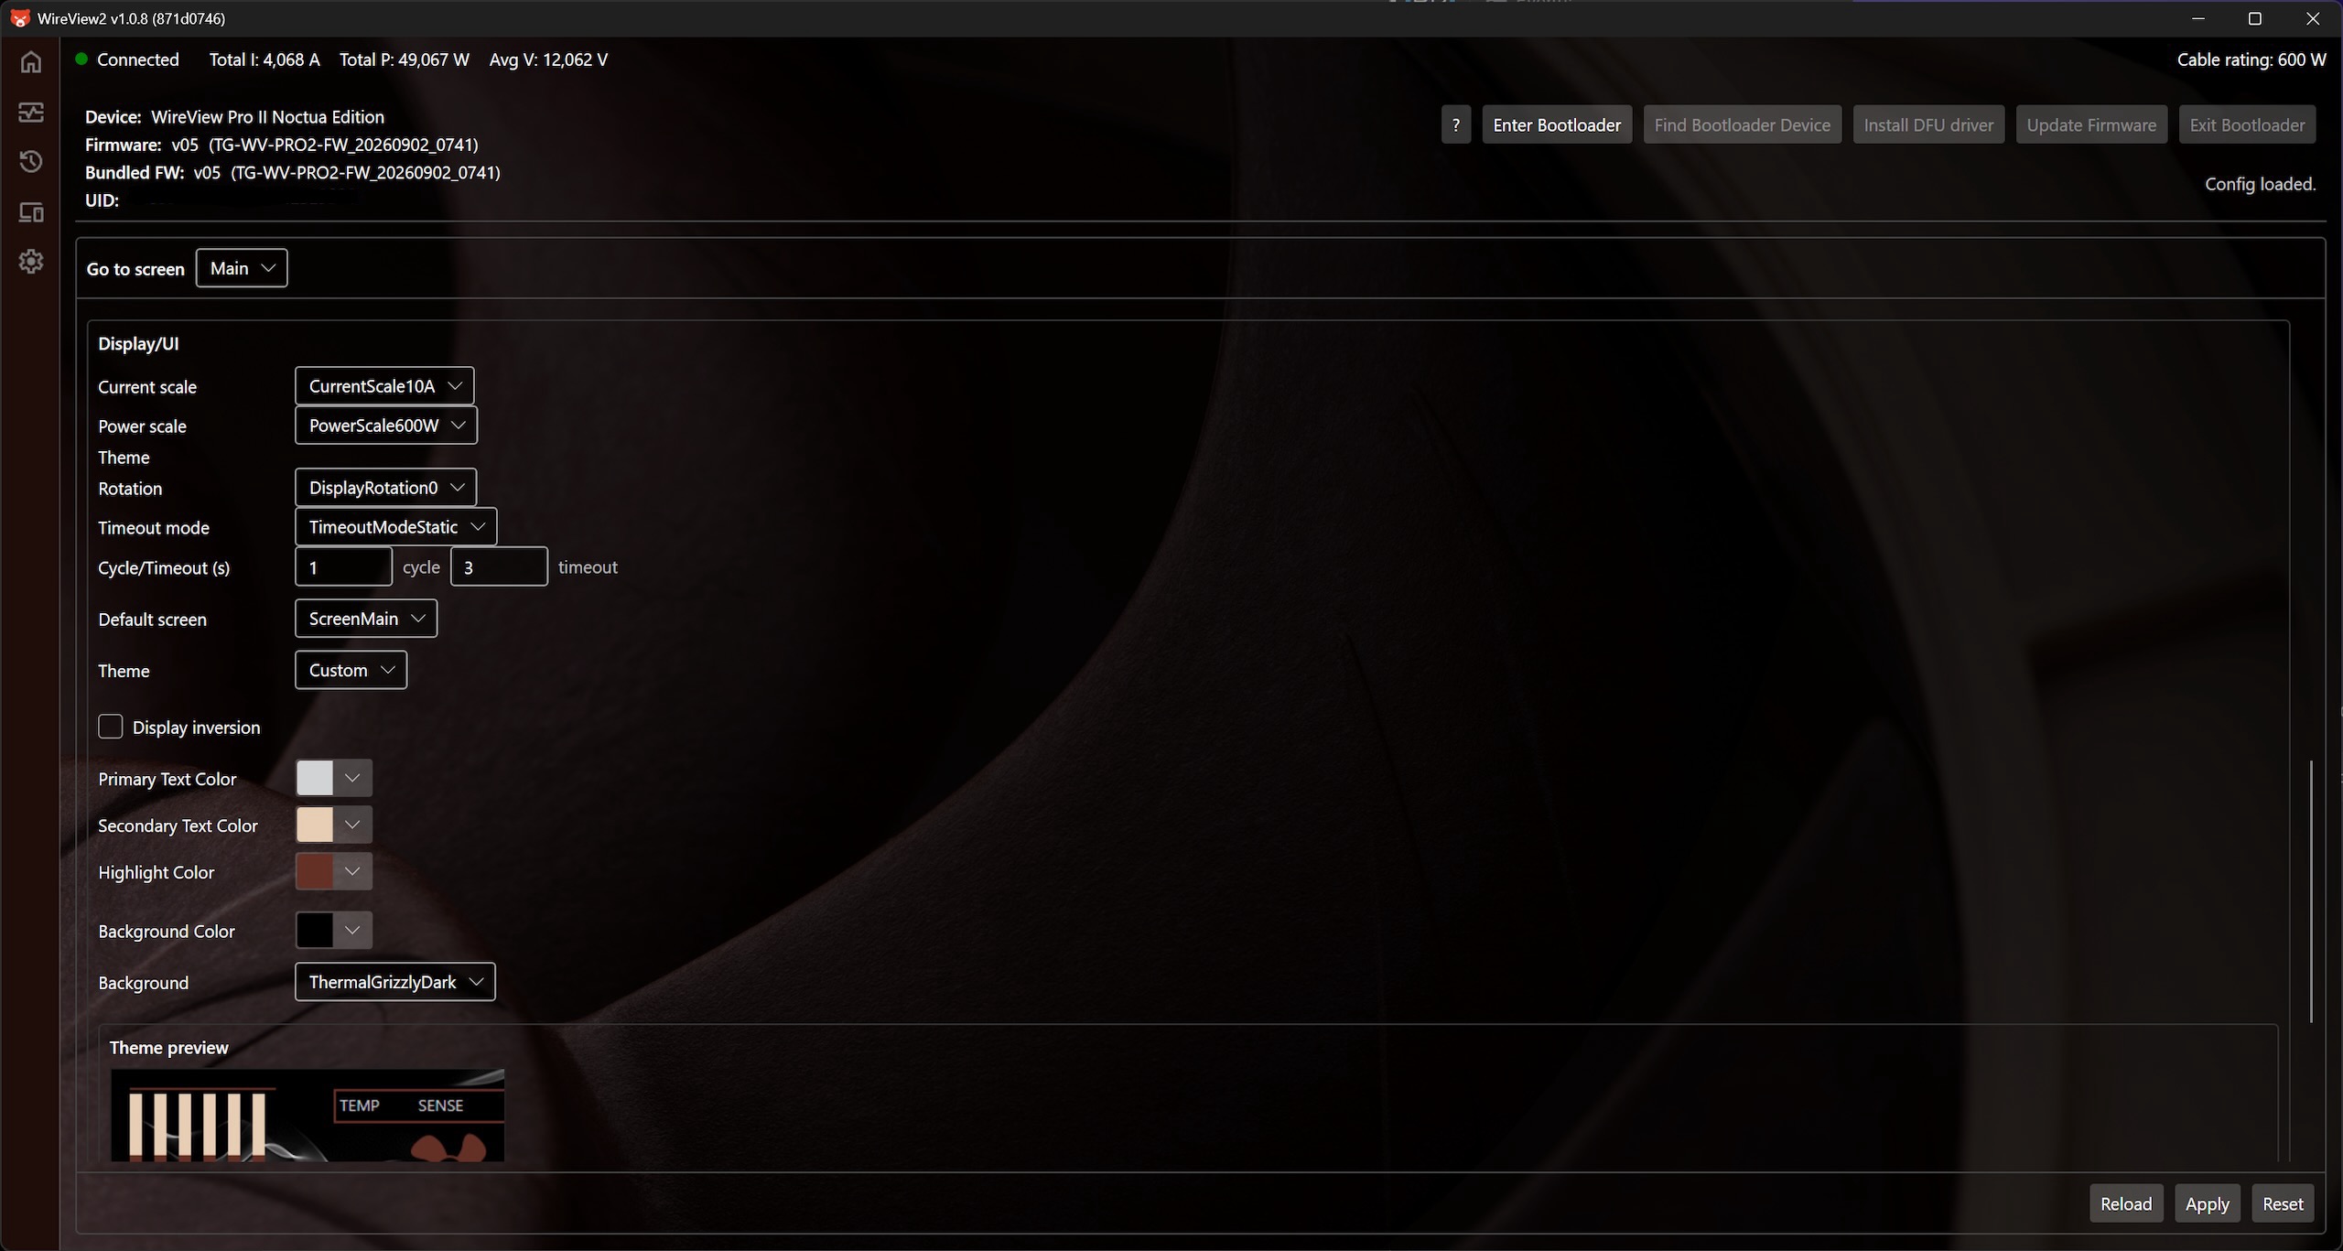Click the Connected status text
2343x1251 pixels.
click(x=138, y=59)
